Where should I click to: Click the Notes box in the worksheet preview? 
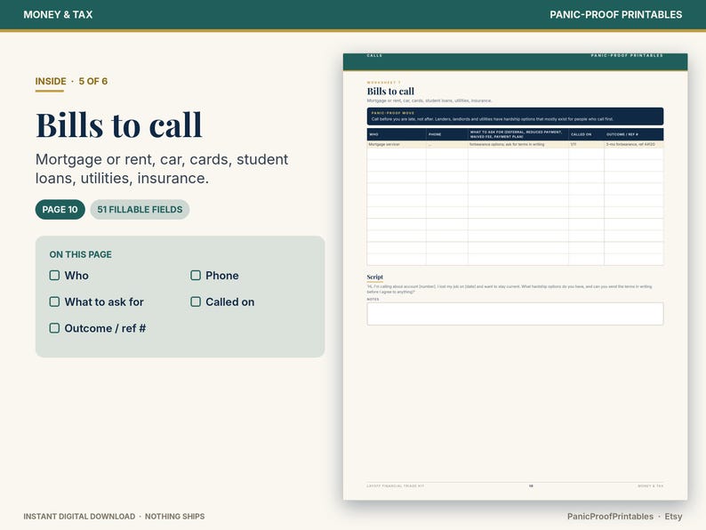(x=515, y=314)
